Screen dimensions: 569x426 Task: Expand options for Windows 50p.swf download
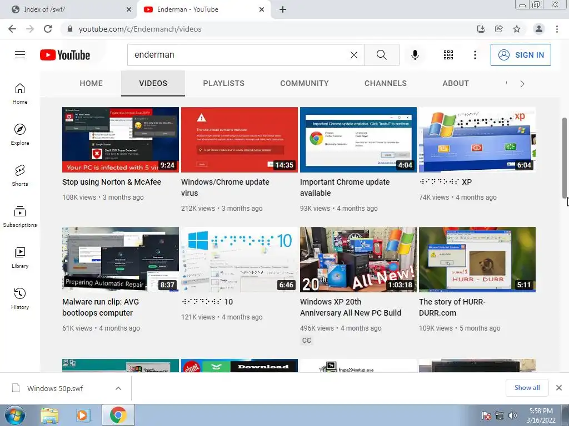118,388
